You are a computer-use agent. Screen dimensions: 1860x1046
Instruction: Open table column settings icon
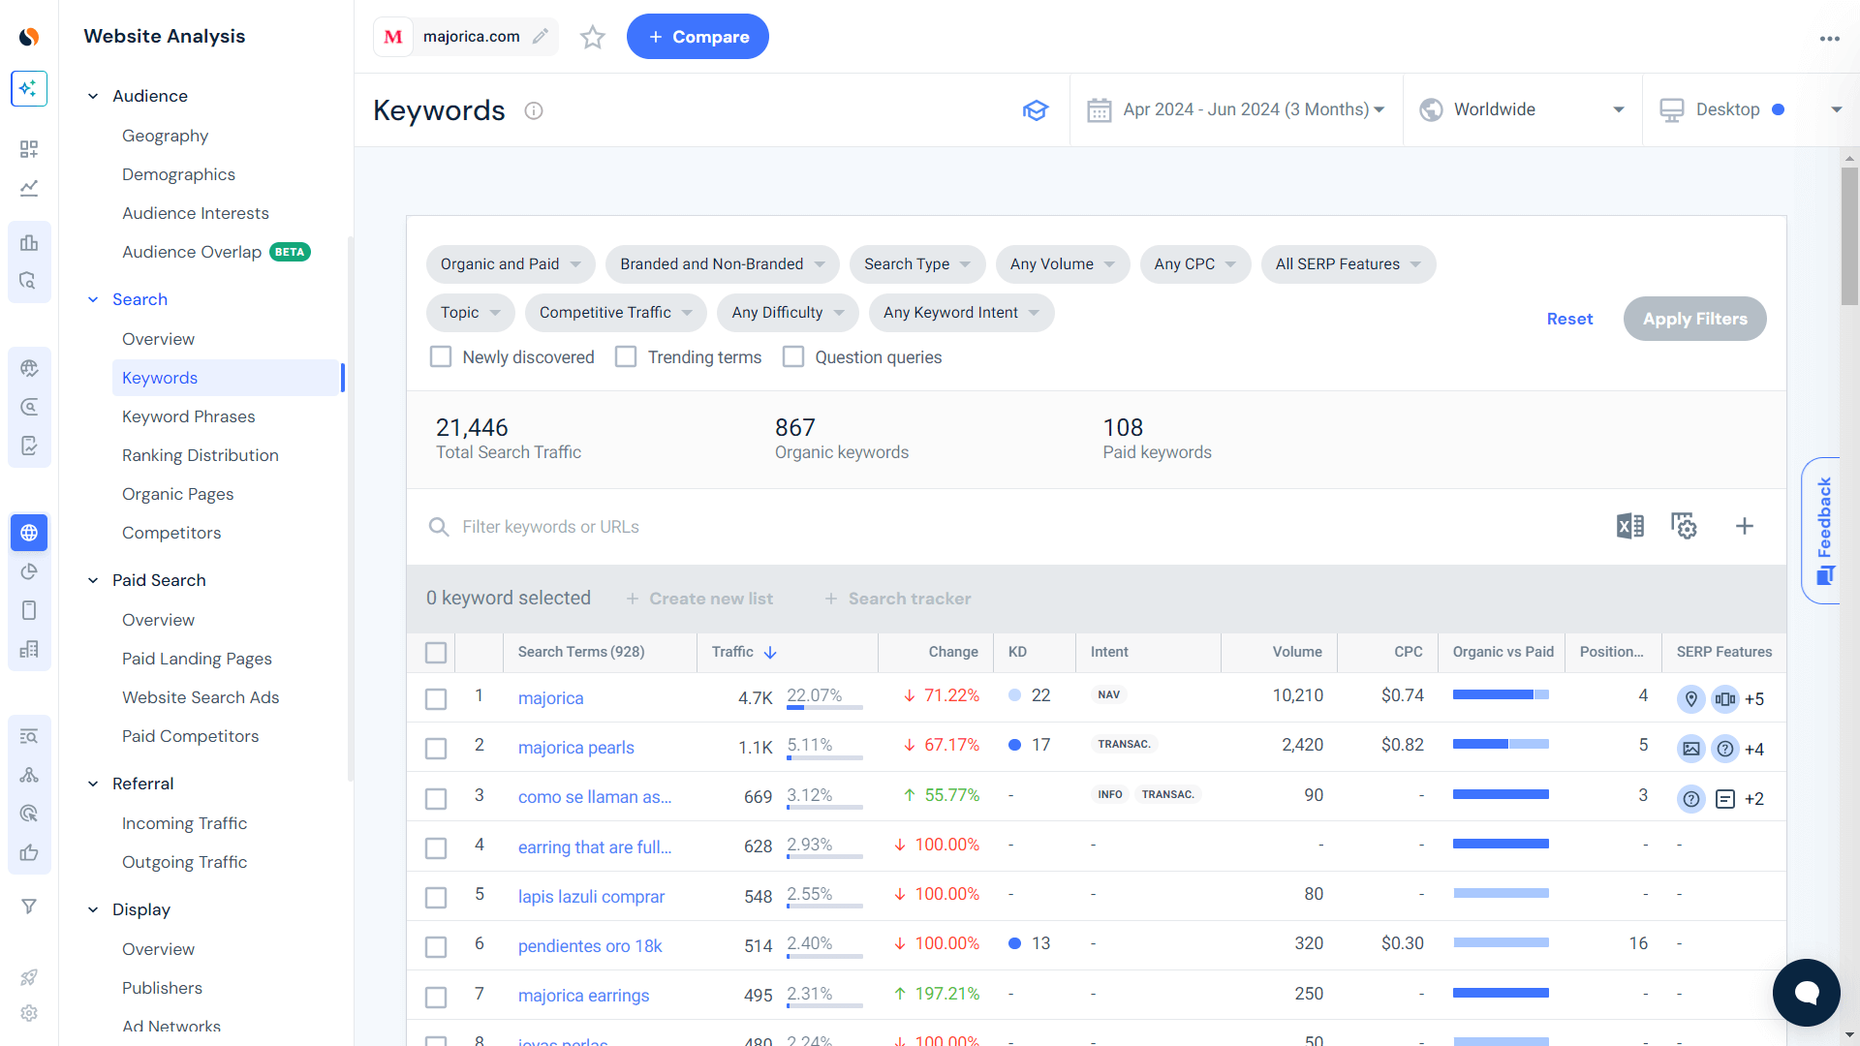(x=1685, y=526)
